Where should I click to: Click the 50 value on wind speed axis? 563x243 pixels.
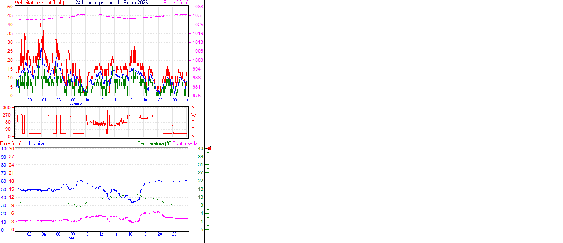click(x=10, y=7)
